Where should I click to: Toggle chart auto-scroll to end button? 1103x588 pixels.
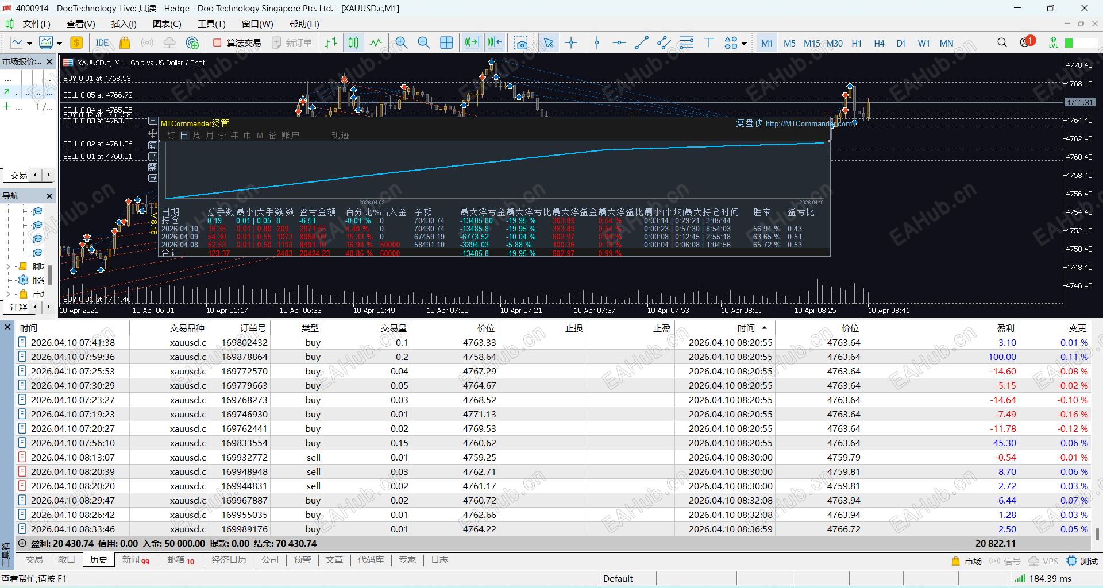pyautogui.click(x=472, y=43)
